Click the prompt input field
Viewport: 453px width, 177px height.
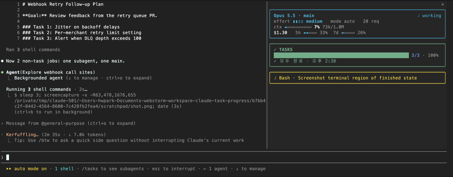pyautogui.click(x=224, y=157)
